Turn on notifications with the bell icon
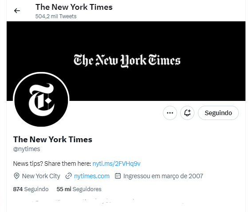The height and width of the screenshot is (212, 249). (x=187, y=113)
